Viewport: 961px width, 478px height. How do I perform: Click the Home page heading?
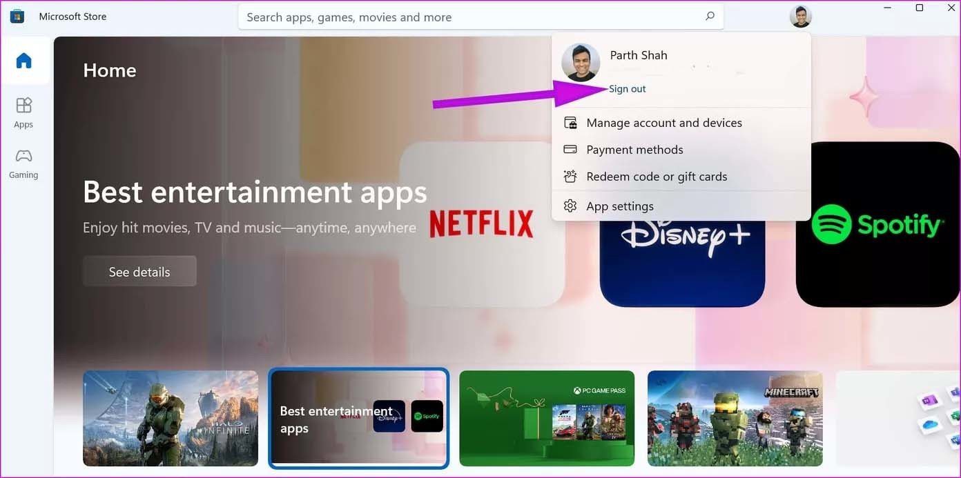[110, 70]
